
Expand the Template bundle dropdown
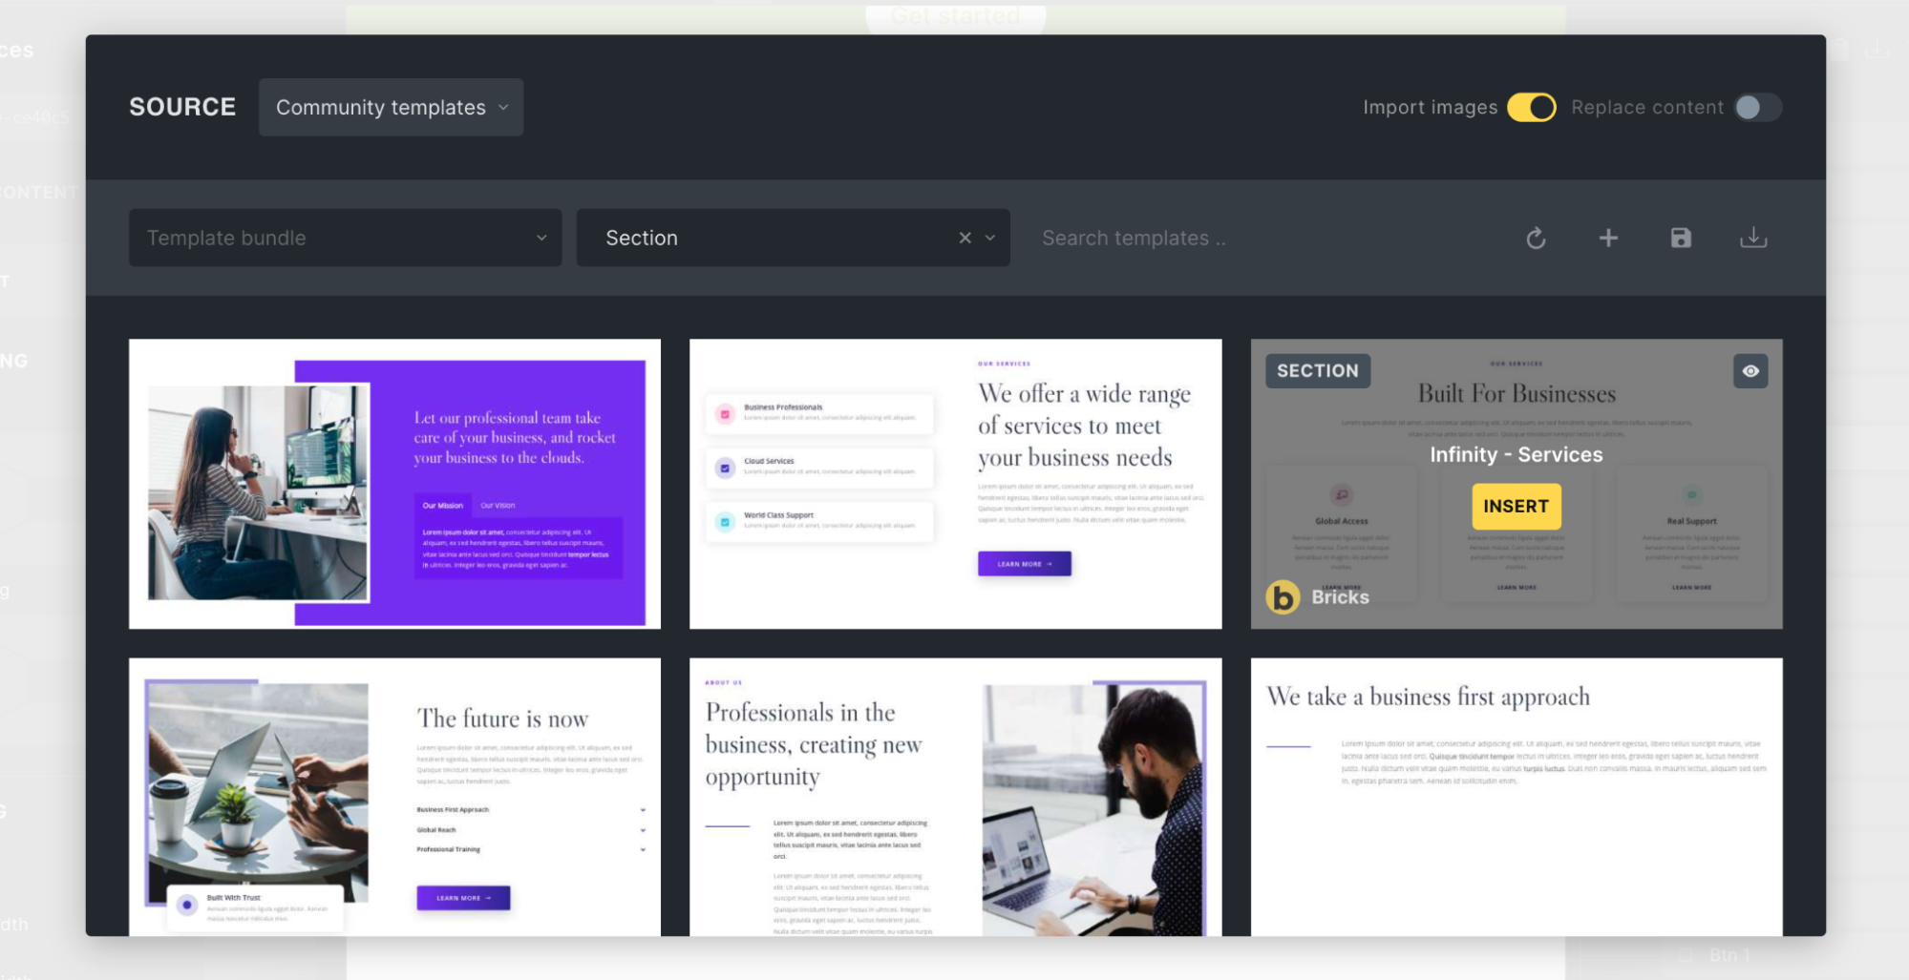tap(346, 238)
